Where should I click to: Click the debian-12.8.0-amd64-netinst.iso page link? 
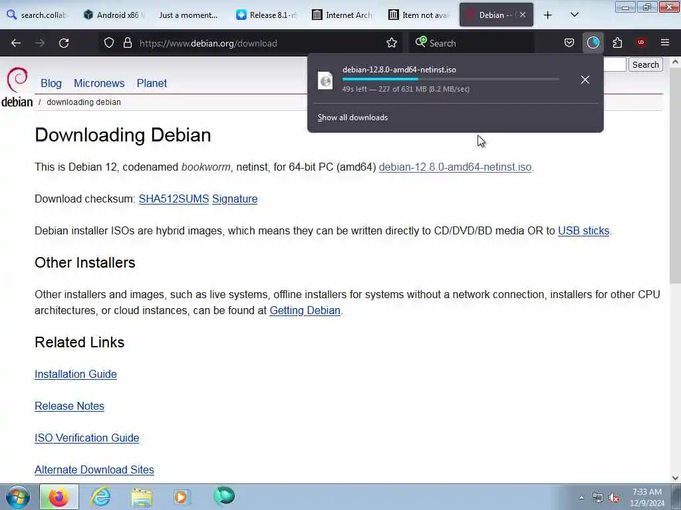(455, 167)
